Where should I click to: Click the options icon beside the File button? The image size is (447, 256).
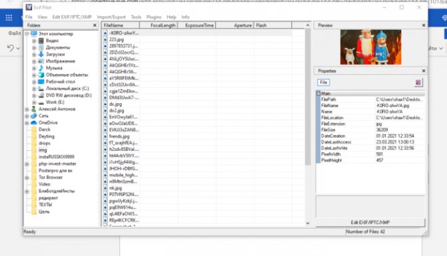pyautogui.click(x=418, y=82)
